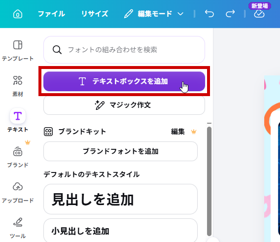Select the テキスト sidebar tab

(18, 120)
